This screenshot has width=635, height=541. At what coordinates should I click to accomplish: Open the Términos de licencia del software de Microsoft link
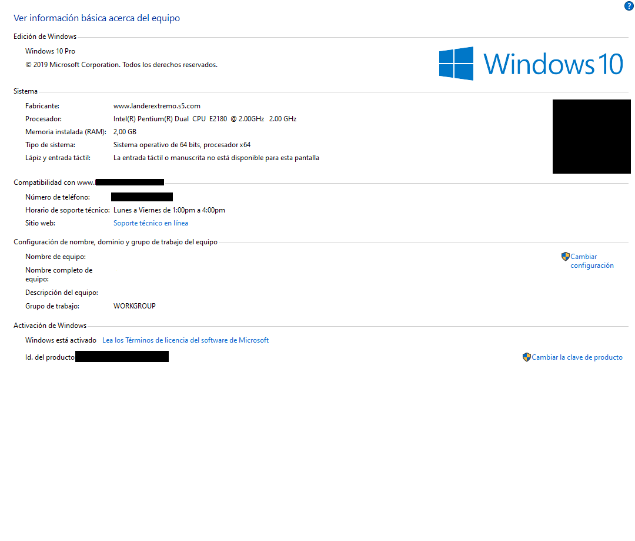[185, 340]
